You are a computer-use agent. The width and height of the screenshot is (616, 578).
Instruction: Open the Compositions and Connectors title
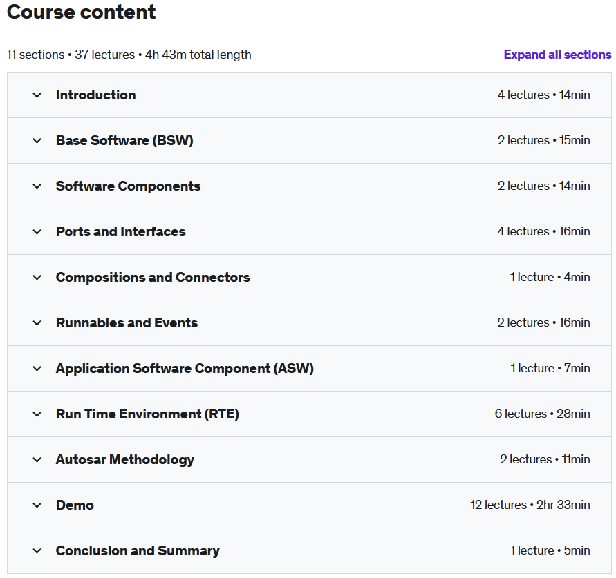(153, 278)
